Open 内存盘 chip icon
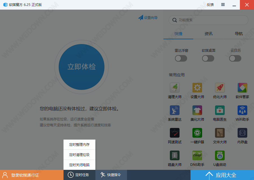Screen dimensions: 254x180 242,133
